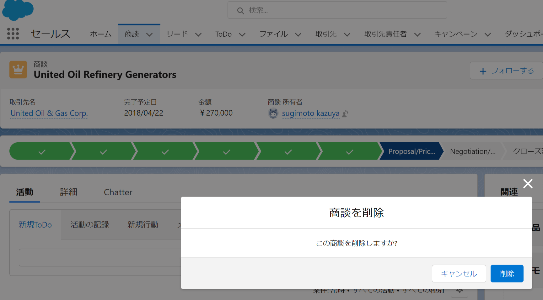The image size is (543, 300).
Task: Open the ToDo navigation tab
Action: (x=223, y=34)
